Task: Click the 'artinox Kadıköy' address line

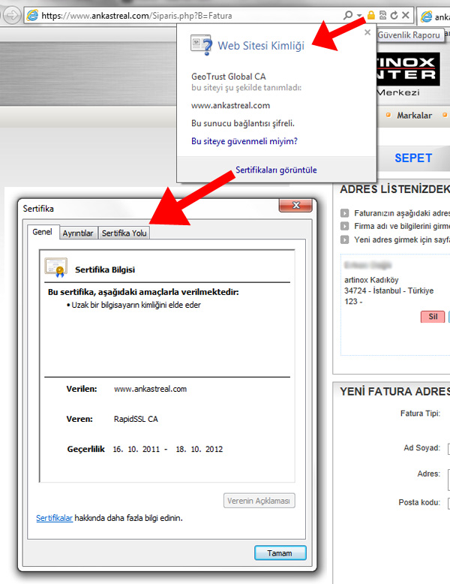Action: [371, 280]
